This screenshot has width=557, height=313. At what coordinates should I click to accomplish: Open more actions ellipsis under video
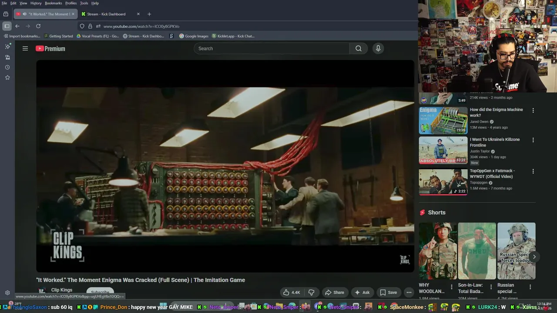(409, 293)
